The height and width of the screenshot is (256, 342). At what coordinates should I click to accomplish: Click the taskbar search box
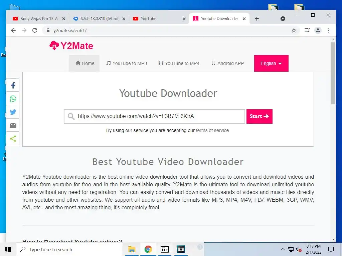[x=69, y=249]
